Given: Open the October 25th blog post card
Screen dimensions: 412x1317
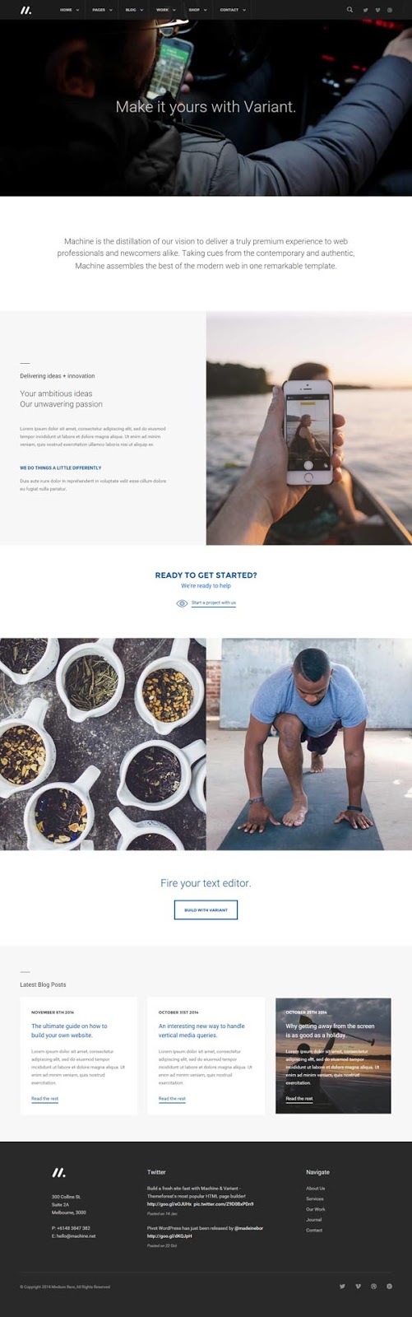Looking at the screenshot, I should (x=333, y=1056).
